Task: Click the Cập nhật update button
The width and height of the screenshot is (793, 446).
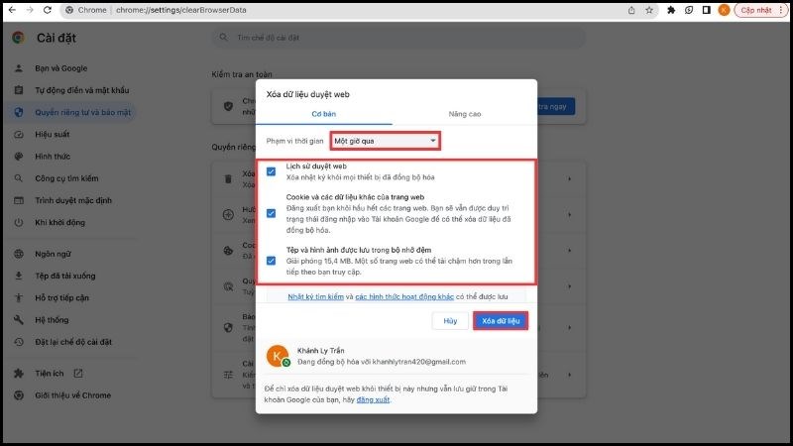Action: click(755, 10)
